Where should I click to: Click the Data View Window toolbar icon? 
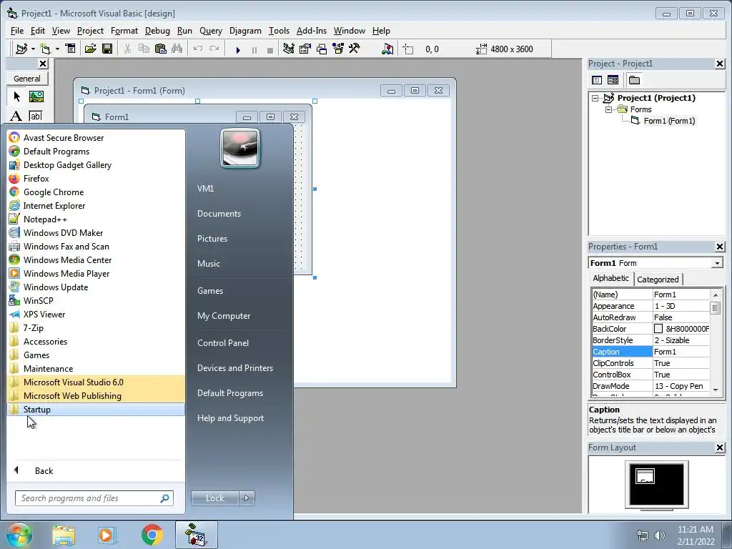[x=387, y=49]
